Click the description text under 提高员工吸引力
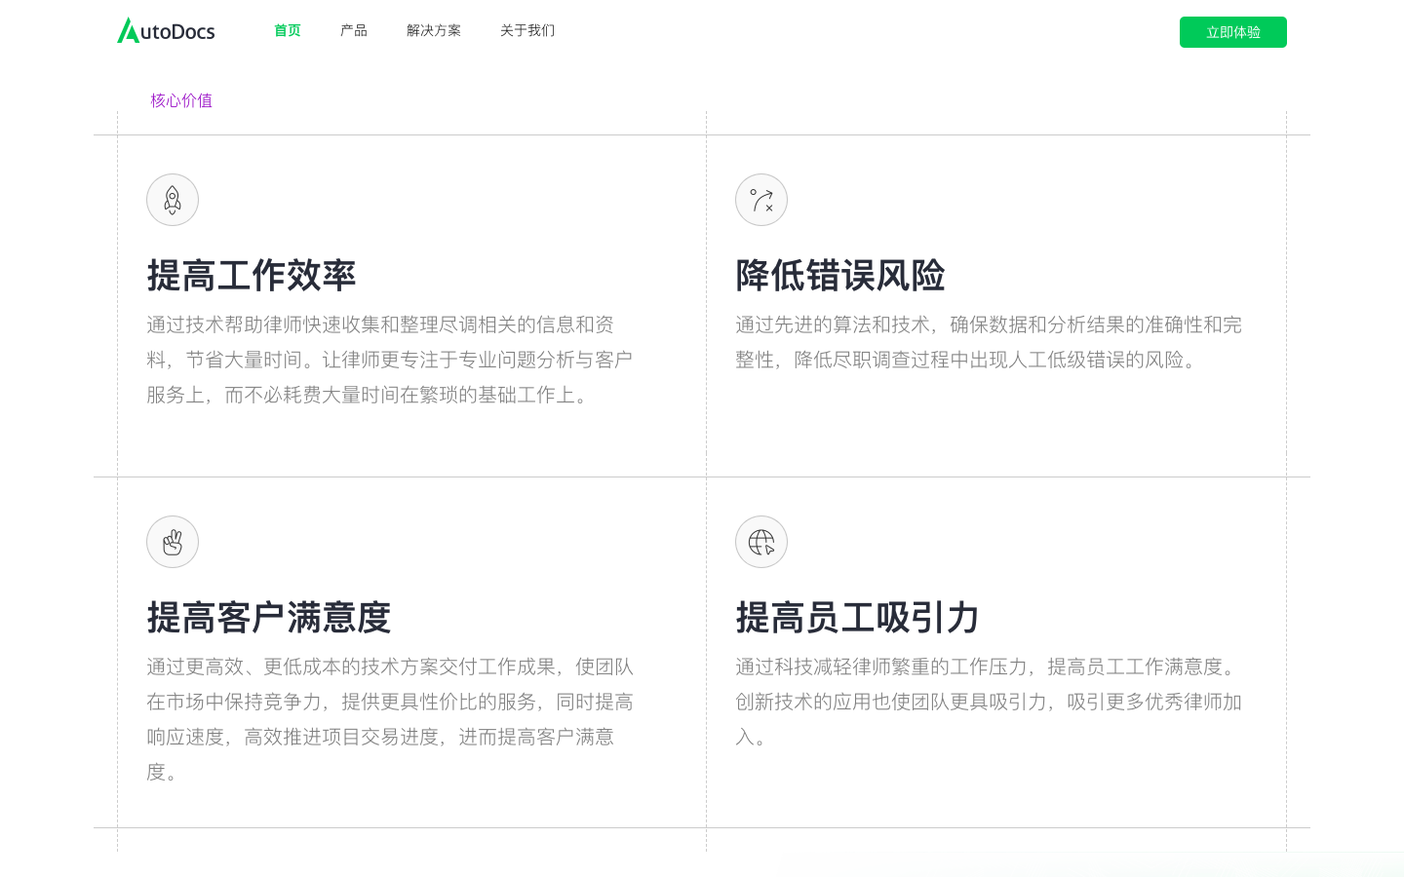 point(988,701)
